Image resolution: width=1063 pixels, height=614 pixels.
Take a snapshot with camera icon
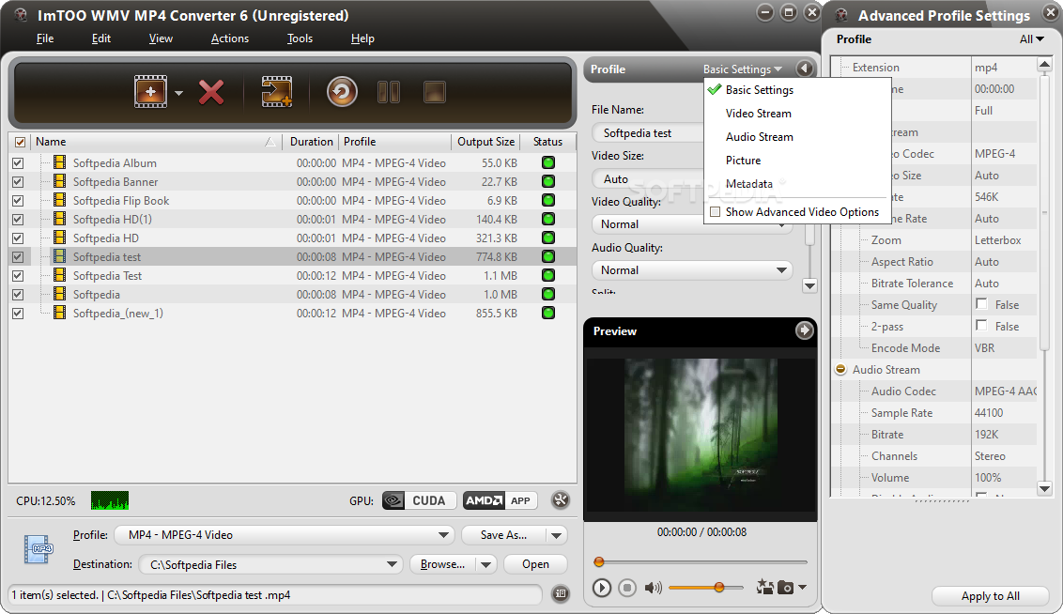point(785,588)
